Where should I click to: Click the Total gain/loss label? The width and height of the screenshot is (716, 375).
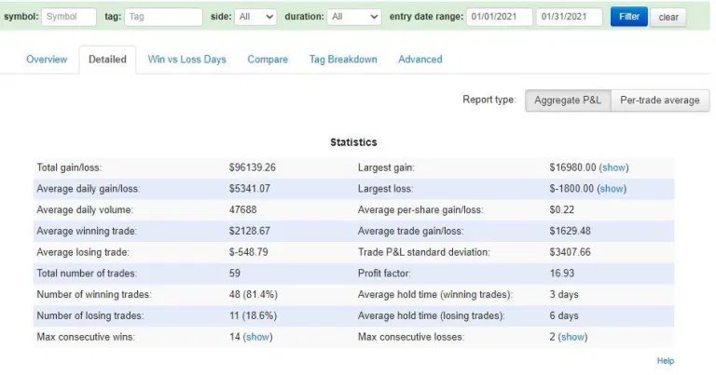69,167
